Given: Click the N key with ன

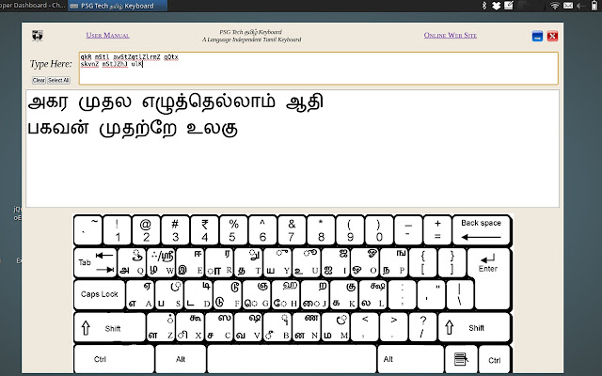Looking at the screenshot, I should pos(307,327).
